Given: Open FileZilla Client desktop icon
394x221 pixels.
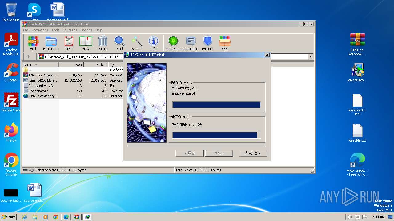Looking at the screenshot, I should pyautogui.click(x=11, y=102).
